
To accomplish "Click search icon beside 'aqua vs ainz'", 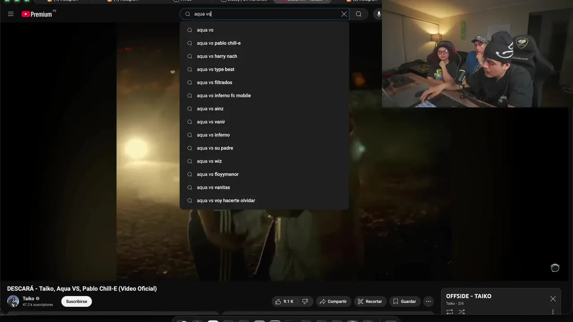I will (190, 109).
